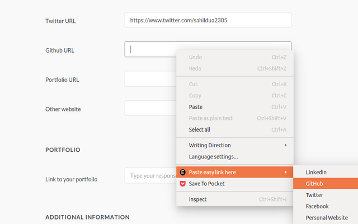Select Facebook in the submenu
The image size is (358, 224).
coord(326,206)
